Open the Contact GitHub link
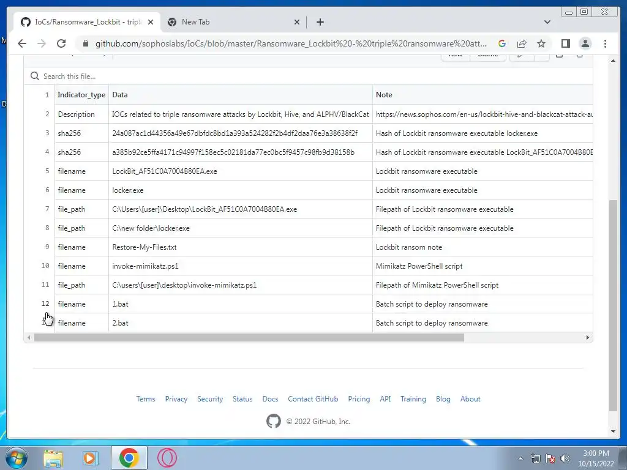627x470 pixels. [x=313, y=399]
